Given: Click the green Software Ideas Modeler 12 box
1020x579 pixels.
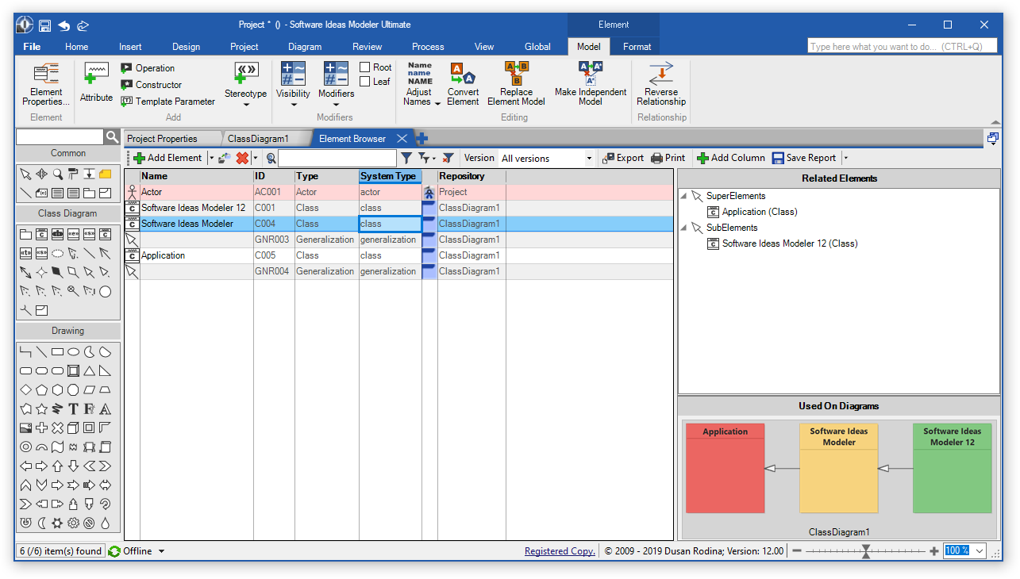Looking at the screenshot, I should (952, 468).
